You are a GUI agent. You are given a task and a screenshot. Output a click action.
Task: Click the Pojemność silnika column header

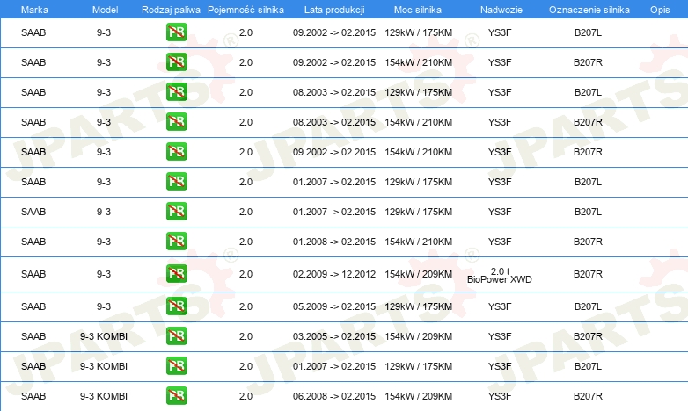(245, 10)
